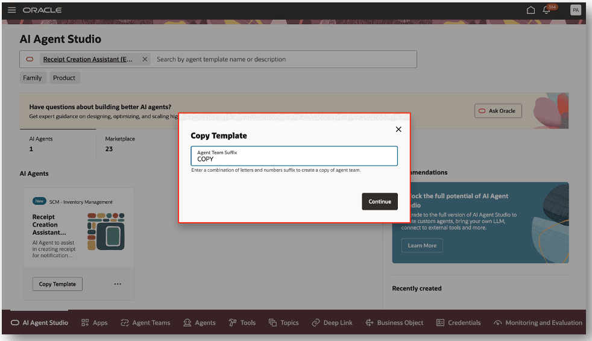Open the hamburger navigation menu
The image size is (592, 341).
pyautogui.click(x=11, y=10)
